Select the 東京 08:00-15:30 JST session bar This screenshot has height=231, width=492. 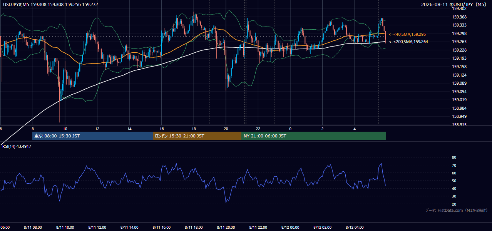tap(92, 136)
